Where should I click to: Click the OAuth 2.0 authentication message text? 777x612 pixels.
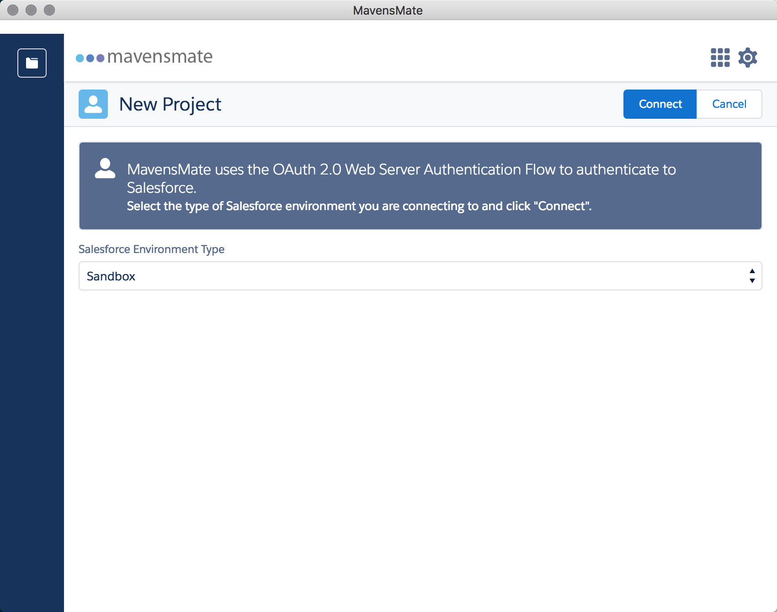tap(401, 179)
